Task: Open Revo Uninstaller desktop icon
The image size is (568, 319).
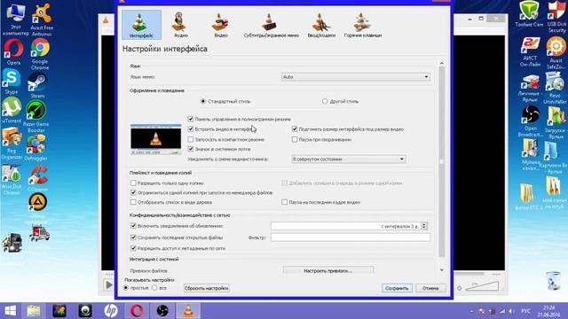Action: point(555,89)
